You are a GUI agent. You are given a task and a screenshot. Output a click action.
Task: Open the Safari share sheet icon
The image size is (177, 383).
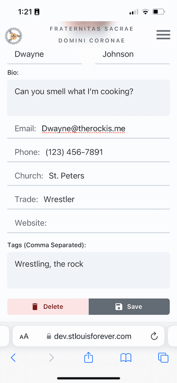point(88,358)
